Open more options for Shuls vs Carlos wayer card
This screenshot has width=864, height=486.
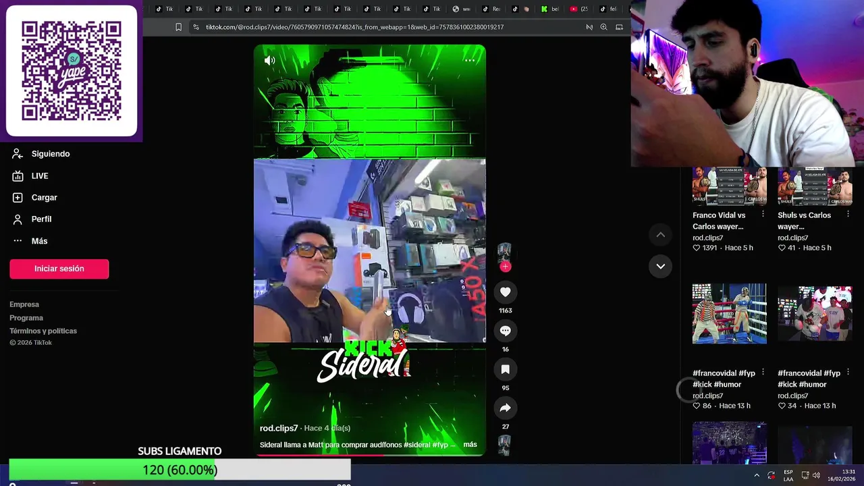point(848,214)
